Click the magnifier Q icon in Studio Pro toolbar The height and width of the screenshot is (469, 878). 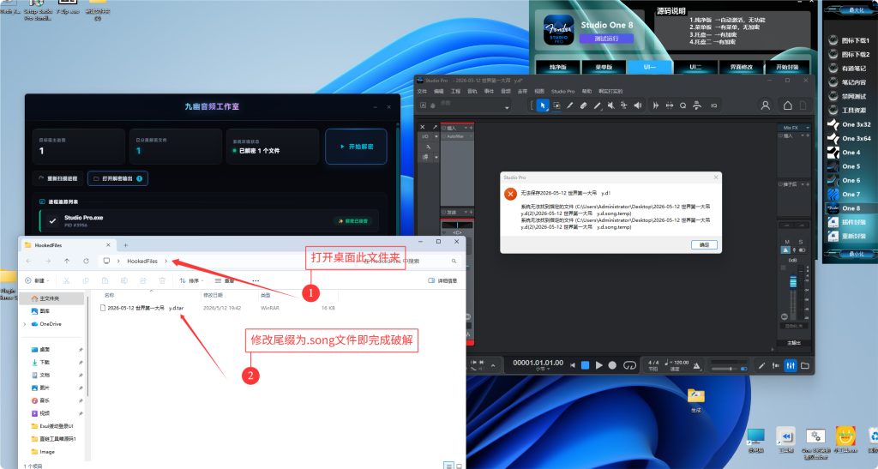click(x=683, y=105)
